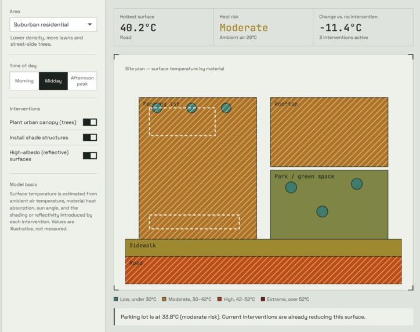
Task: Click the Sidewalk strip on site plan
Action: point(263,248)
